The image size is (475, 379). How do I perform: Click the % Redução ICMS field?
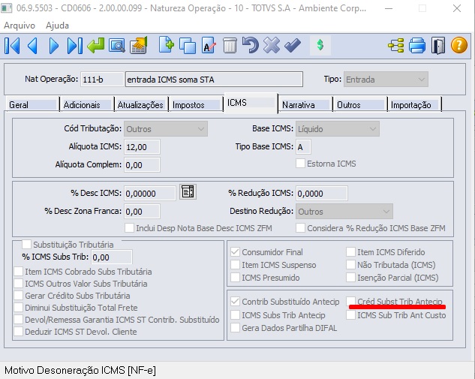tap(322, 194)
